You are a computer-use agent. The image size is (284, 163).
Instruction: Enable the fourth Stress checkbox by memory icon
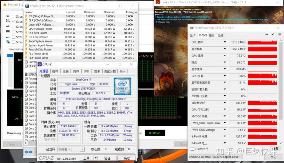tap(14, 32)
